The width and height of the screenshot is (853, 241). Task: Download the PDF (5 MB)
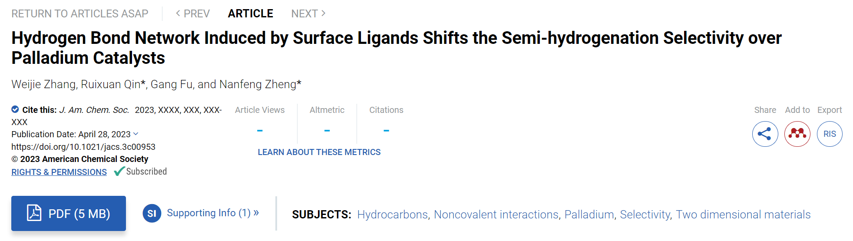69,213
